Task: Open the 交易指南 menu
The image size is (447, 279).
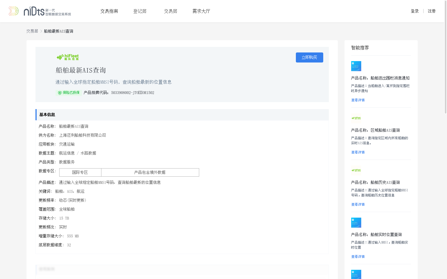Action: (x=109, y=11)
